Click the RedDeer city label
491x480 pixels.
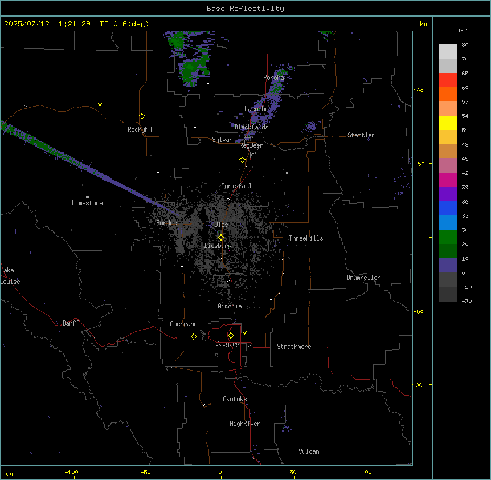(251, 145)
